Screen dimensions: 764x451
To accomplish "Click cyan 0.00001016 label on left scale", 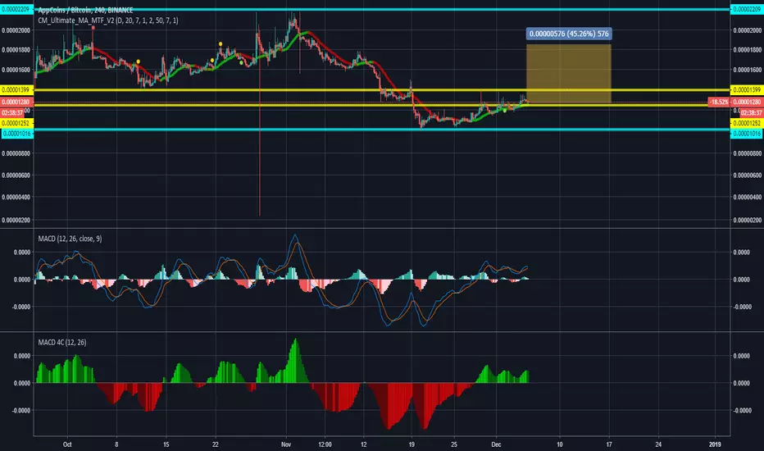I will tap(16, 133).
